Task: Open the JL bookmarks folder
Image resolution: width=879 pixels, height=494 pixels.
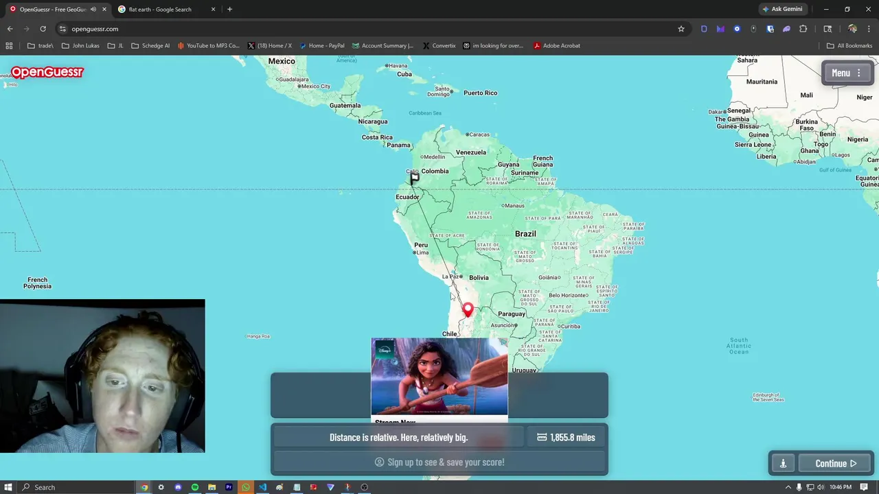Action: (115, 46)
